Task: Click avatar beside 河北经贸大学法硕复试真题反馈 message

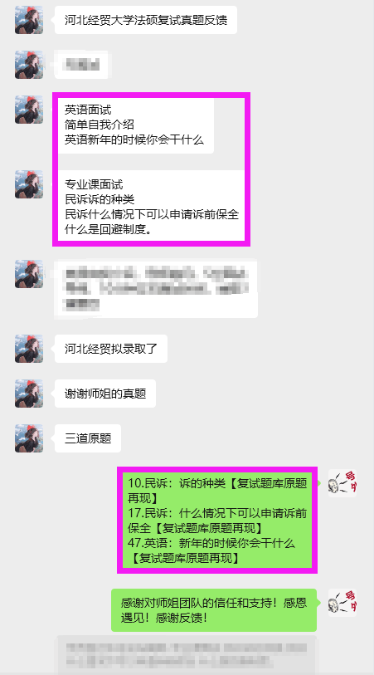Action: [x=29, y=20]
